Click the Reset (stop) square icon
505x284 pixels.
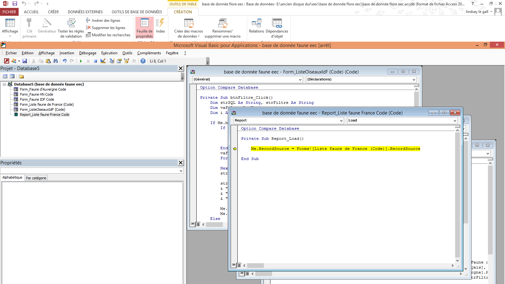click(95, 61)
